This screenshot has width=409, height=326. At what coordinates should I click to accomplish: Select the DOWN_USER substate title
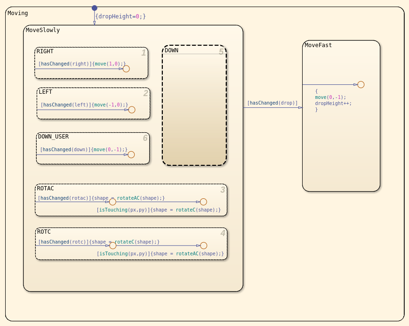(54, 137)
